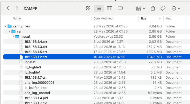The image size is (190, 104).
Task: Select the file ibdata1
Action: point(97,62)
